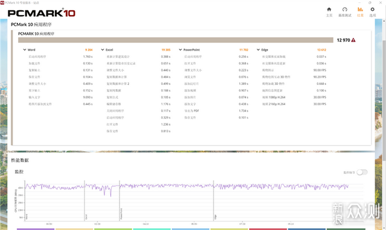Click the Edge score 13 612
The height and width of the screenshot is (230, 386).
coord(321,50)
